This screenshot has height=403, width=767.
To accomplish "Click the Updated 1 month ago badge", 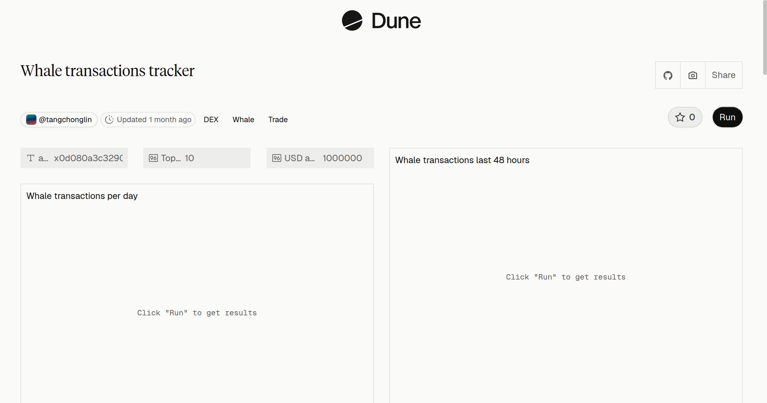I will (x=148, y=120).
